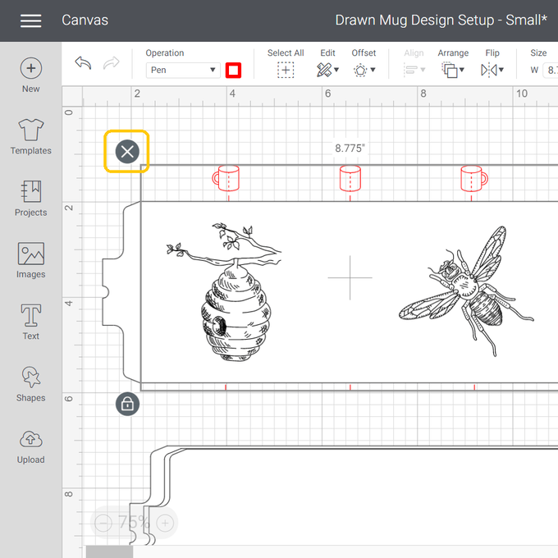Click the zoom in plus button
This screenshot has width=558, height=558.
tap(165, 523)
